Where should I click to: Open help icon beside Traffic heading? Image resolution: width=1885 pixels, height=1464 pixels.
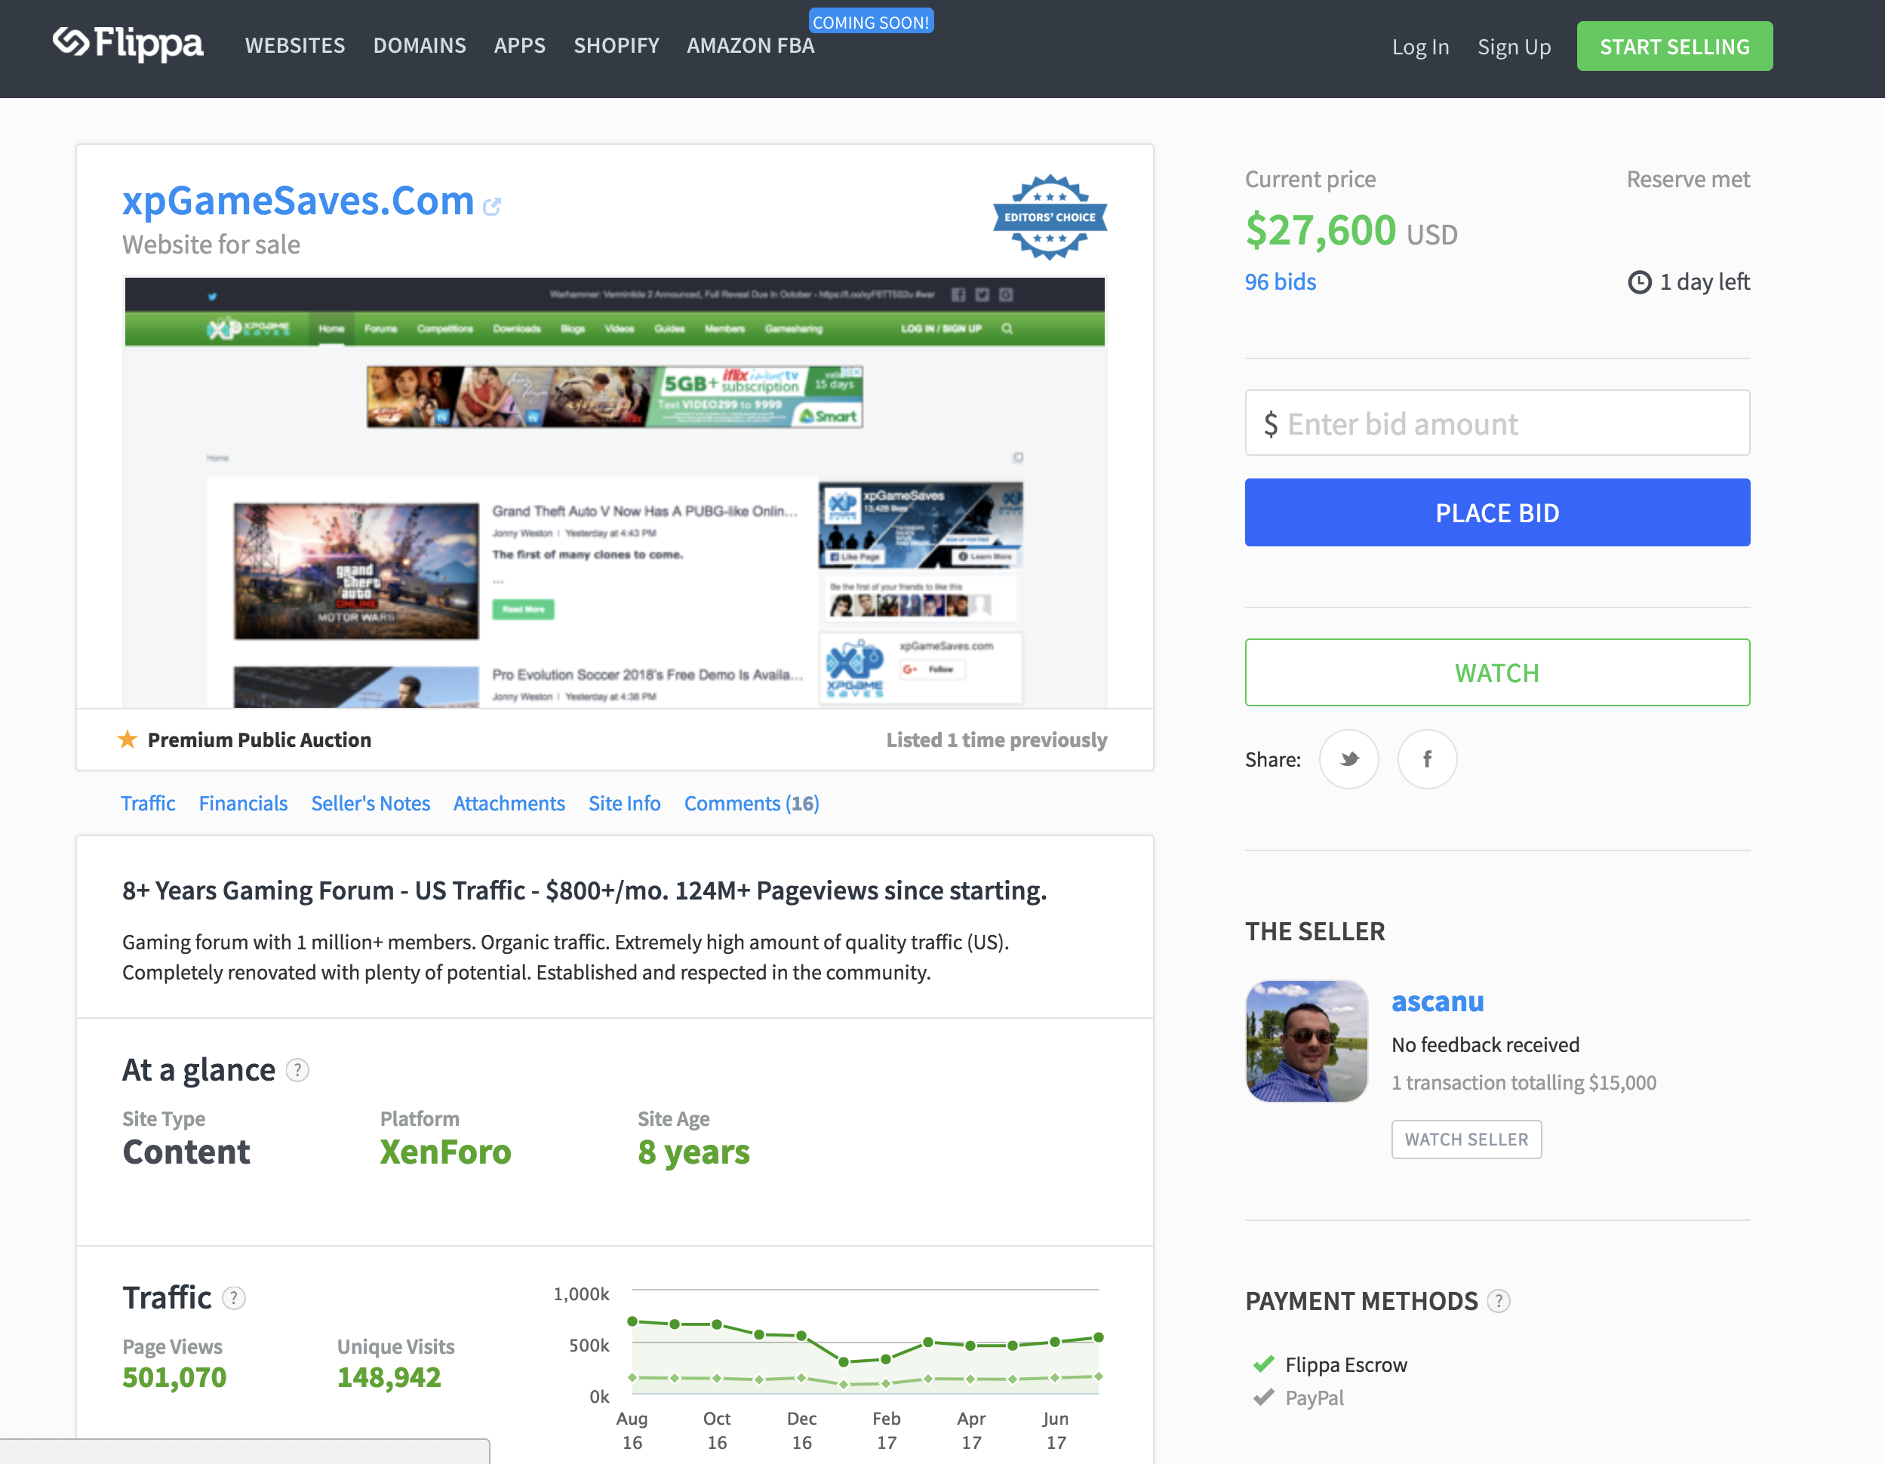(x=233, y=1298)
